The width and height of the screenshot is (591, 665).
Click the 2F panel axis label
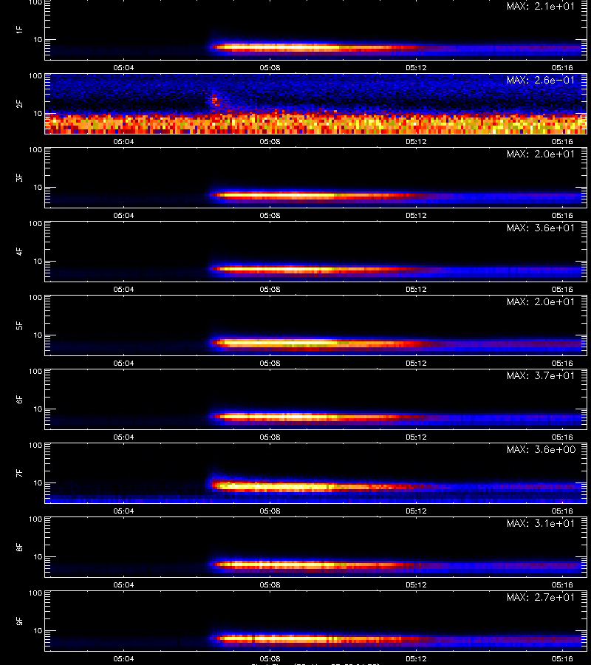18,103
